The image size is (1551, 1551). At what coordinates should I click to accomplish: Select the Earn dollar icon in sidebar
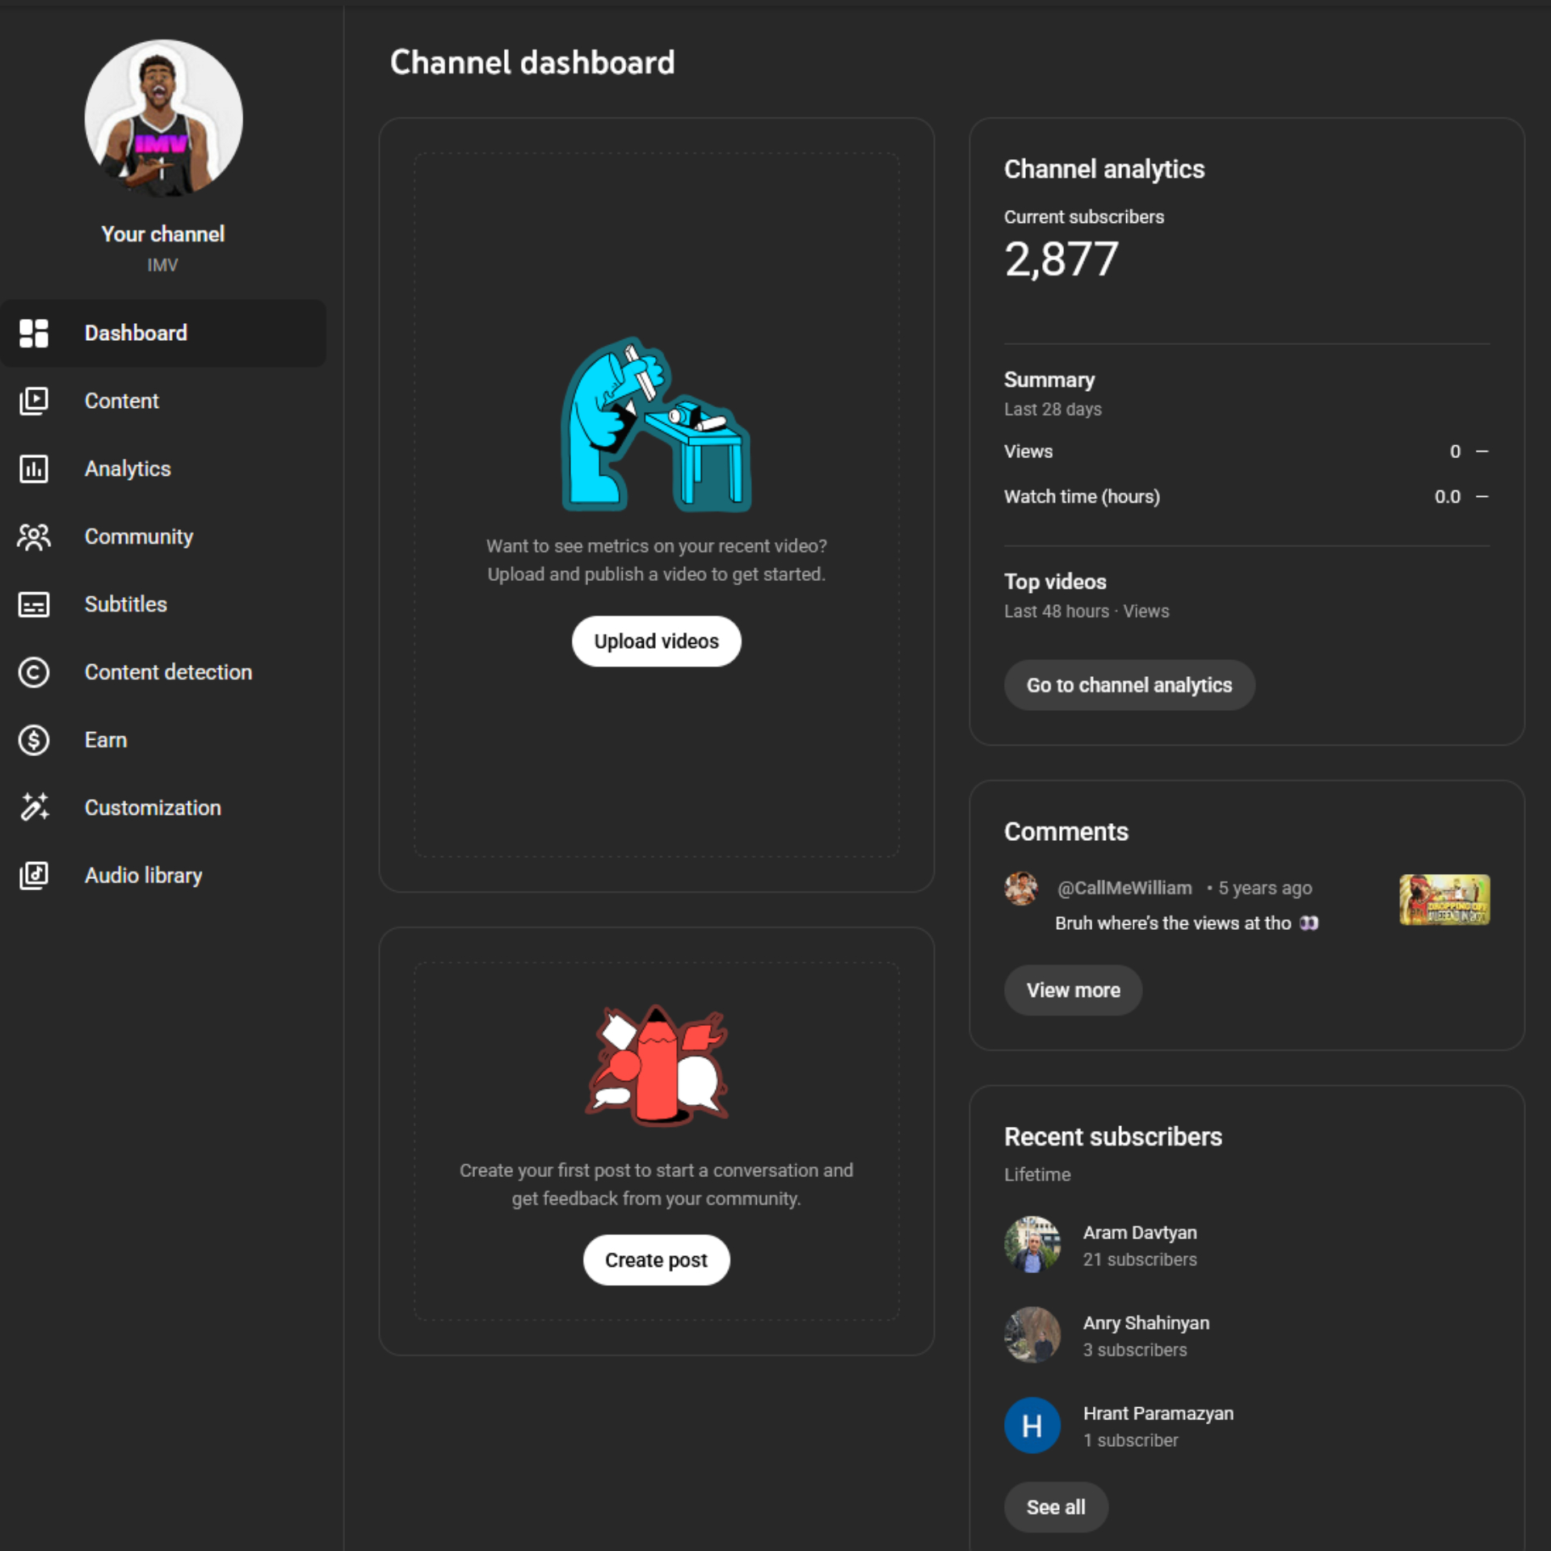[34, 740]
